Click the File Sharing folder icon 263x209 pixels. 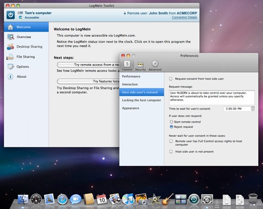coord(10,57)
